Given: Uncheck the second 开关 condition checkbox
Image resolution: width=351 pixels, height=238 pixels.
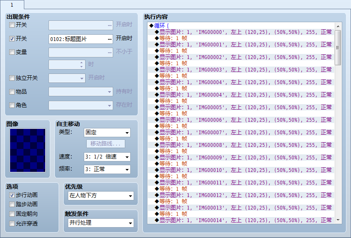Looking at the screenshot, I should tap(12, 38).
